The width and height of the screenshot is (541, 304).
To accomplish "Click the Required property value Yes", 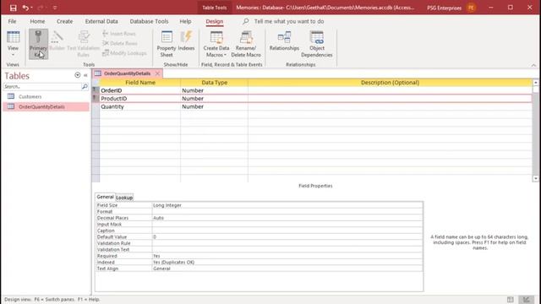I will click(x=287, y=256).
